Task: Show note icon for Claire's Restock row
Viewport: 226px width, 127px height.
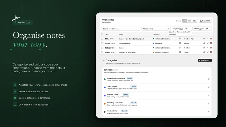Action: (180, 52)
